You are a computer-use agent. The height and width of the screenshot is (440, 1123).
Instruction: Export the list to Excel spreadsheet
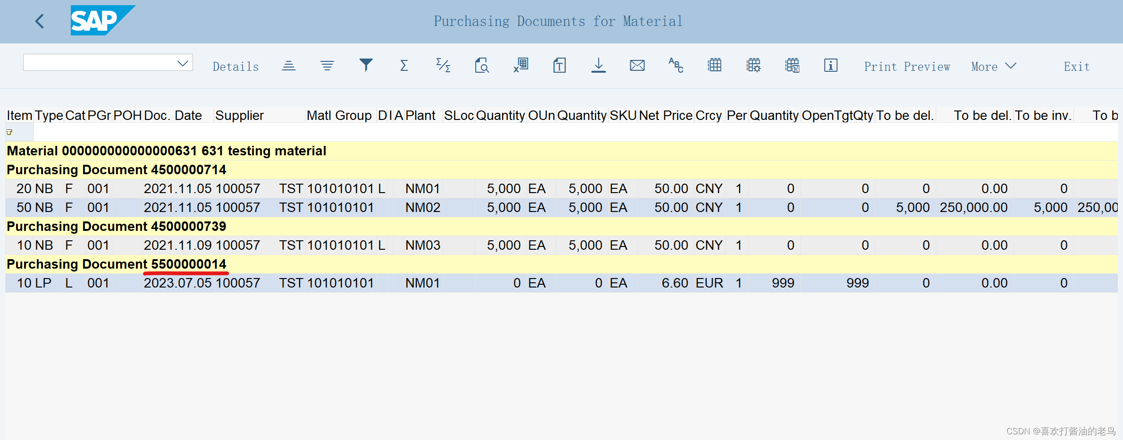tap(520, 66)
